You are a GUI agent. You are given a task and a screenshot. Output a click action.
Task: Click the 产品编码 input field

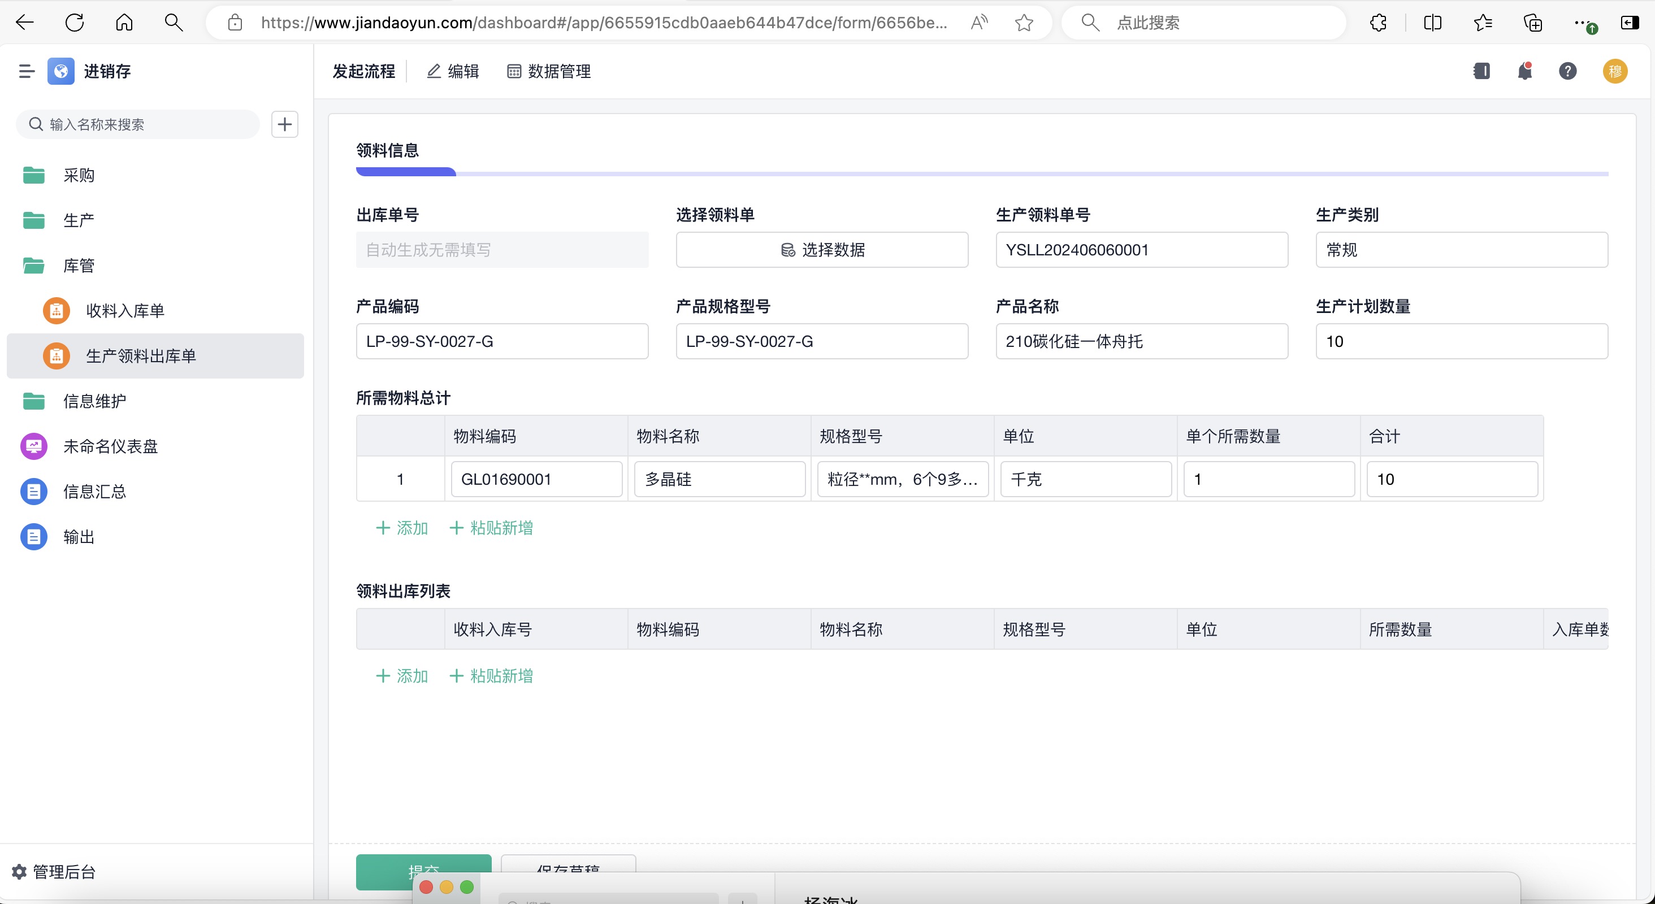coord(502,342)
